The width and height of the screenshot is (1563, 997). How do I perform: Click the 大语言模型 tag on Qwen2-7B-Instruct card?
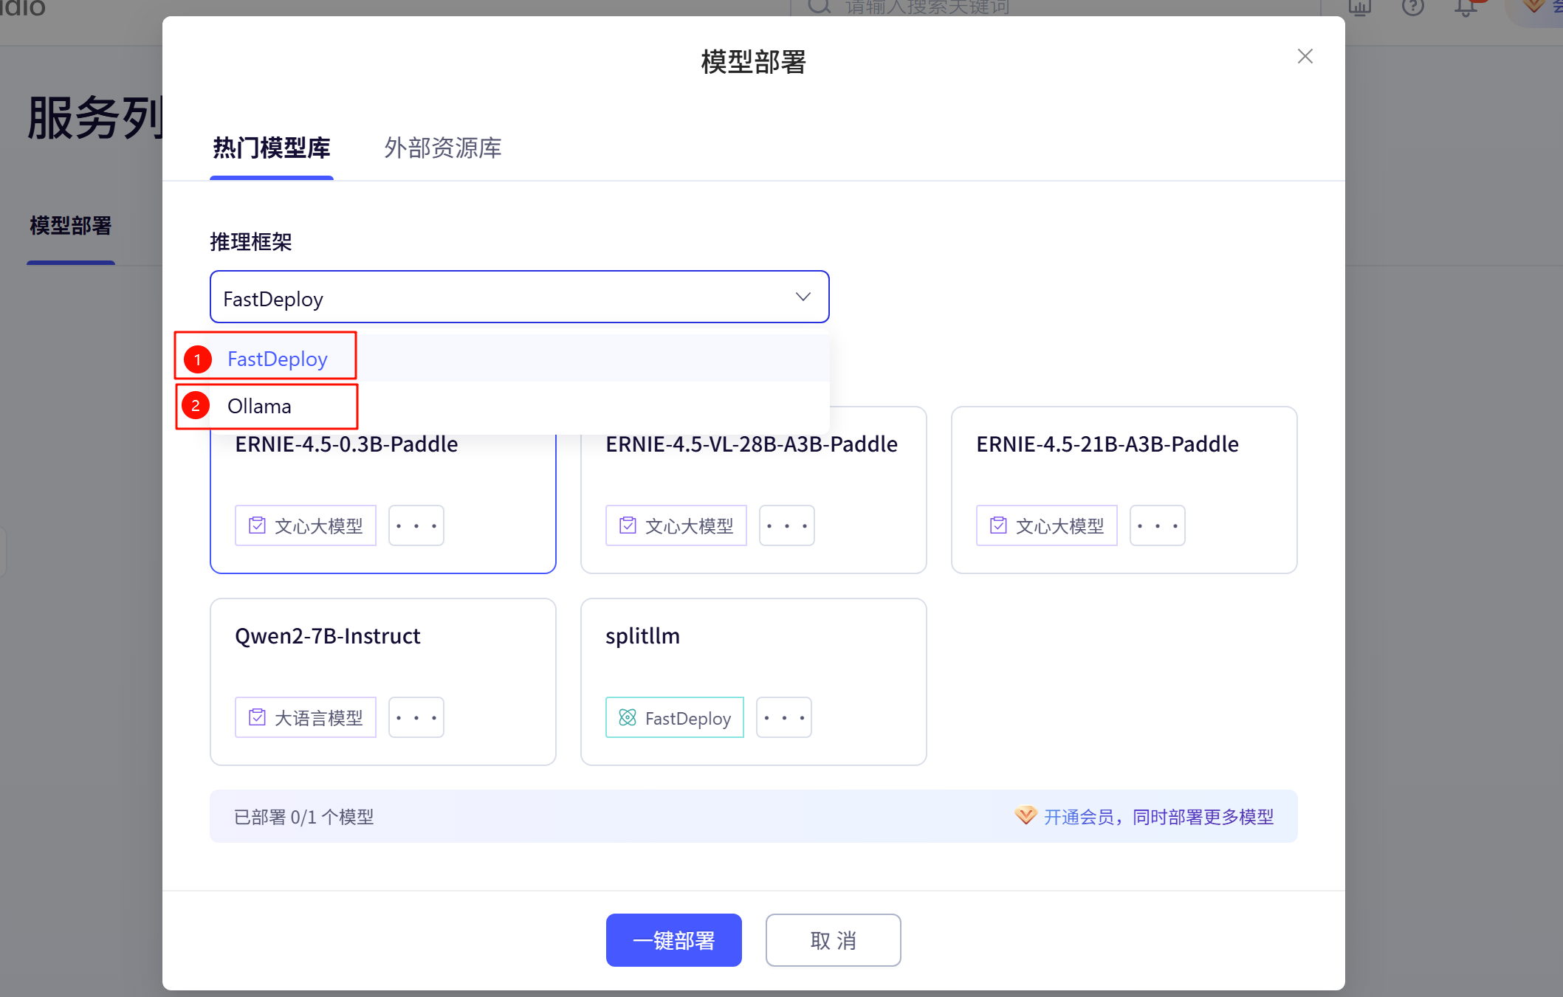coord(306,717)
